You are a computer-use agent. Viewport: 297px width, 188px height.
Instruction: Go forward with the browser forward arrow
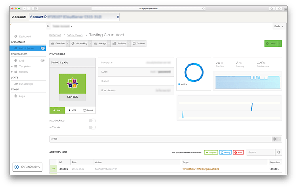(29, 9)
